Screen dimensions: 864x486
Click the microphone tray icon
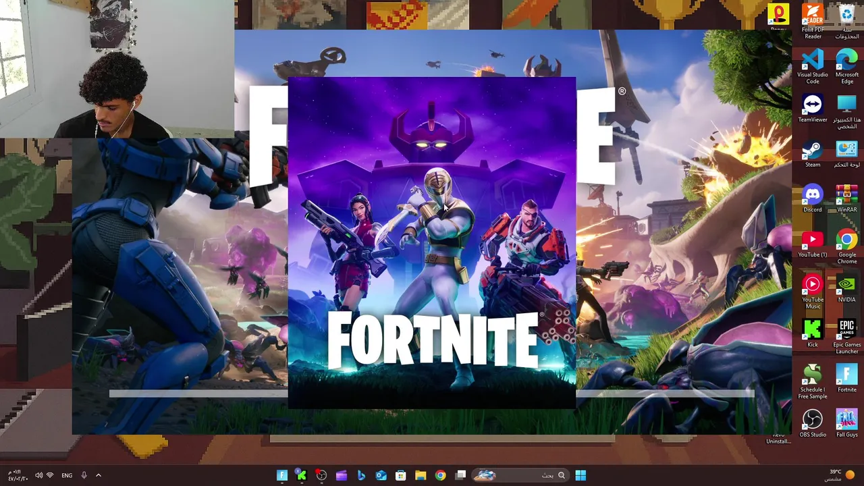tap(84, 475)
